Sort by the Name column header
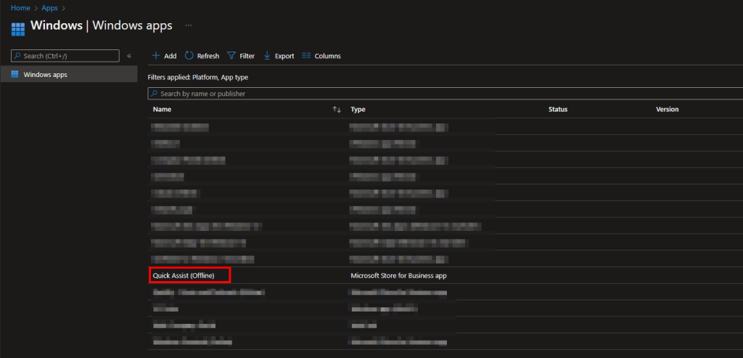 162,110
